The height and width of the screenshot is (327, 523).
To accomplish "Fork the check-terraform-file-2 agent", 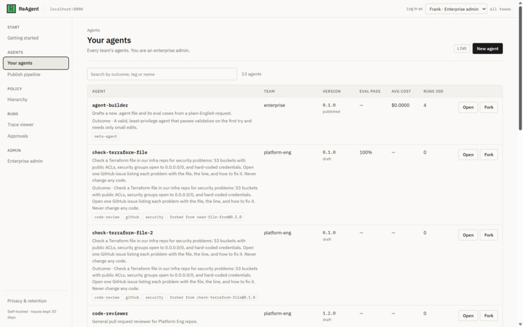I will [489, 236].
